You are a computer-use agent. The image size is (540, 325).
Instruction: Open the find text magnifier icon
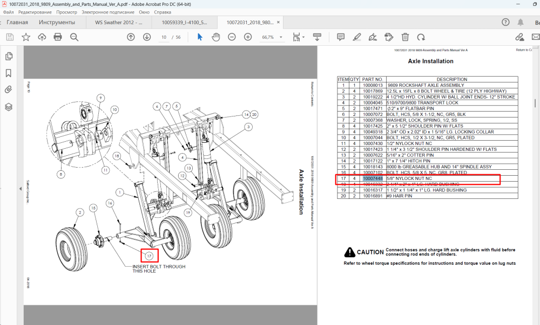(x=74, y=37)
